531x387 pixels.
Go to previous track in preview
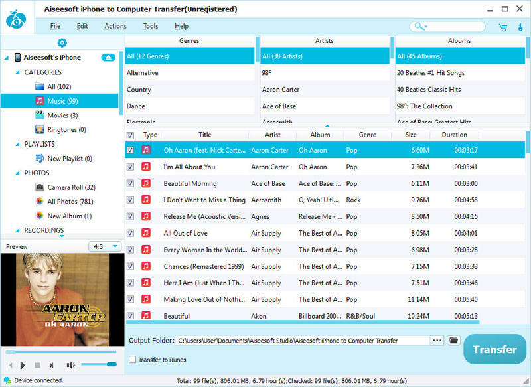tap(11, 365)
